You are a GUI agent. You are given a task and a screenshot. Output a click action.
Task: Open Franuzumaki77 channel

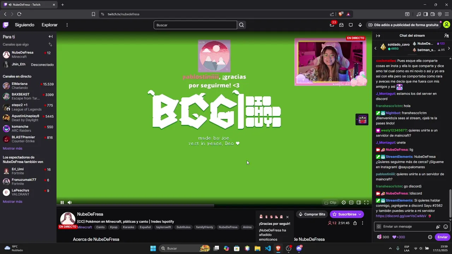(x=28, y=182)
